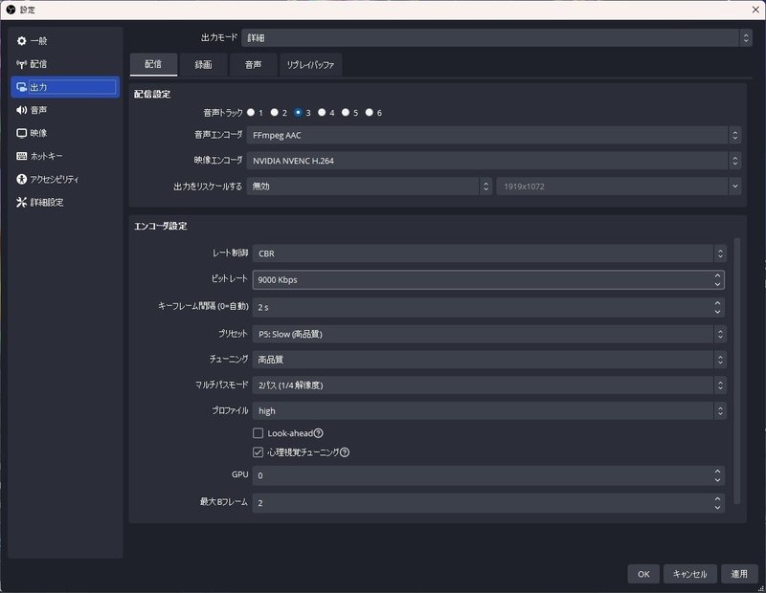Enable the Look-ahead checkbox

point(258,433)
